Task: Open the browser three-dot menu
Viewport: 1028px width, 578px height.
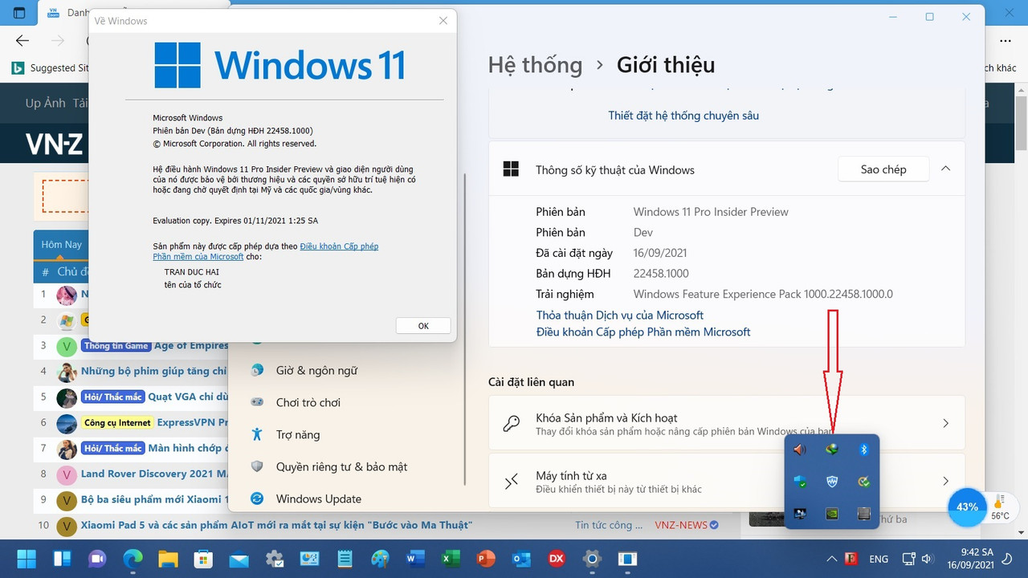Action: (1006, 40)
